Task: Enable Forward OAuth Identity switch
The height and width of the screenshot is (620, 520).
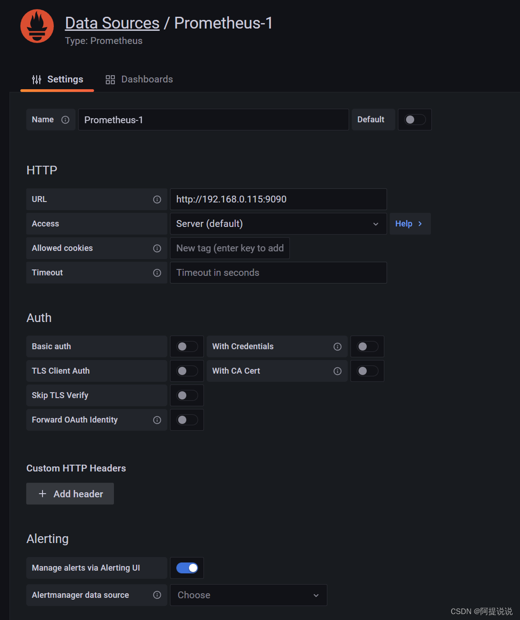Action: [x=187, y=420]
